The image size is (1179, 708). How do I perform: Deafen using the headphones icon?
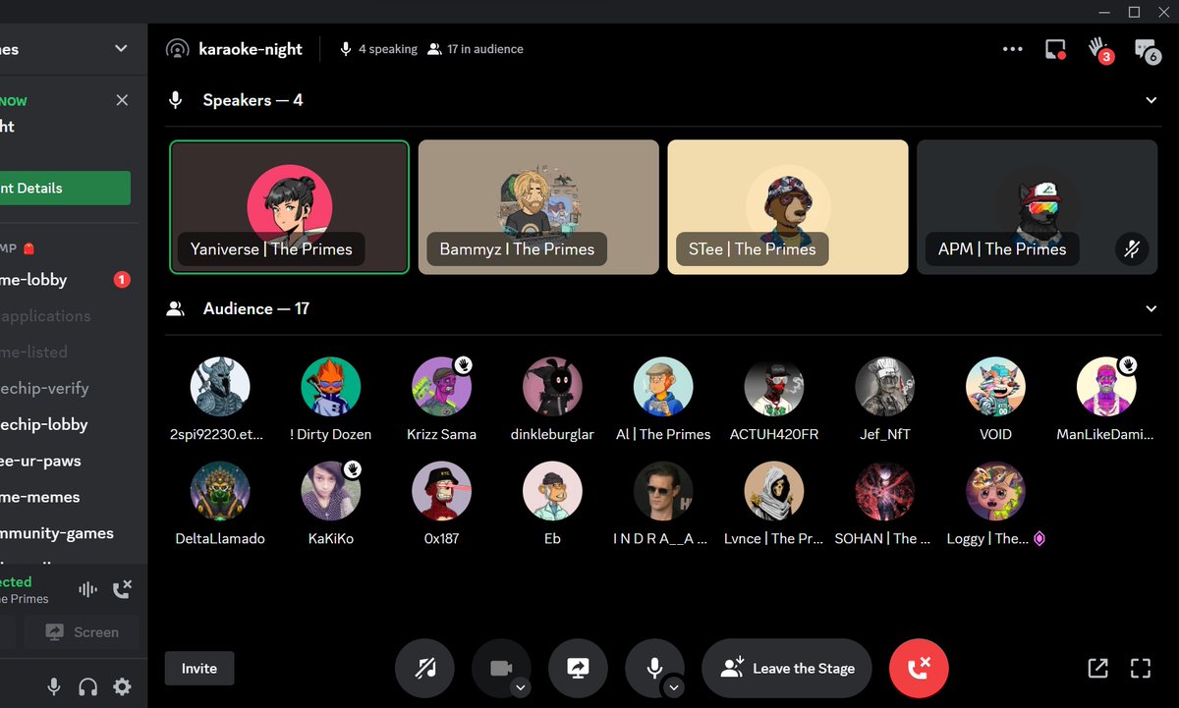pyautogui.click(x=87, y=687)
